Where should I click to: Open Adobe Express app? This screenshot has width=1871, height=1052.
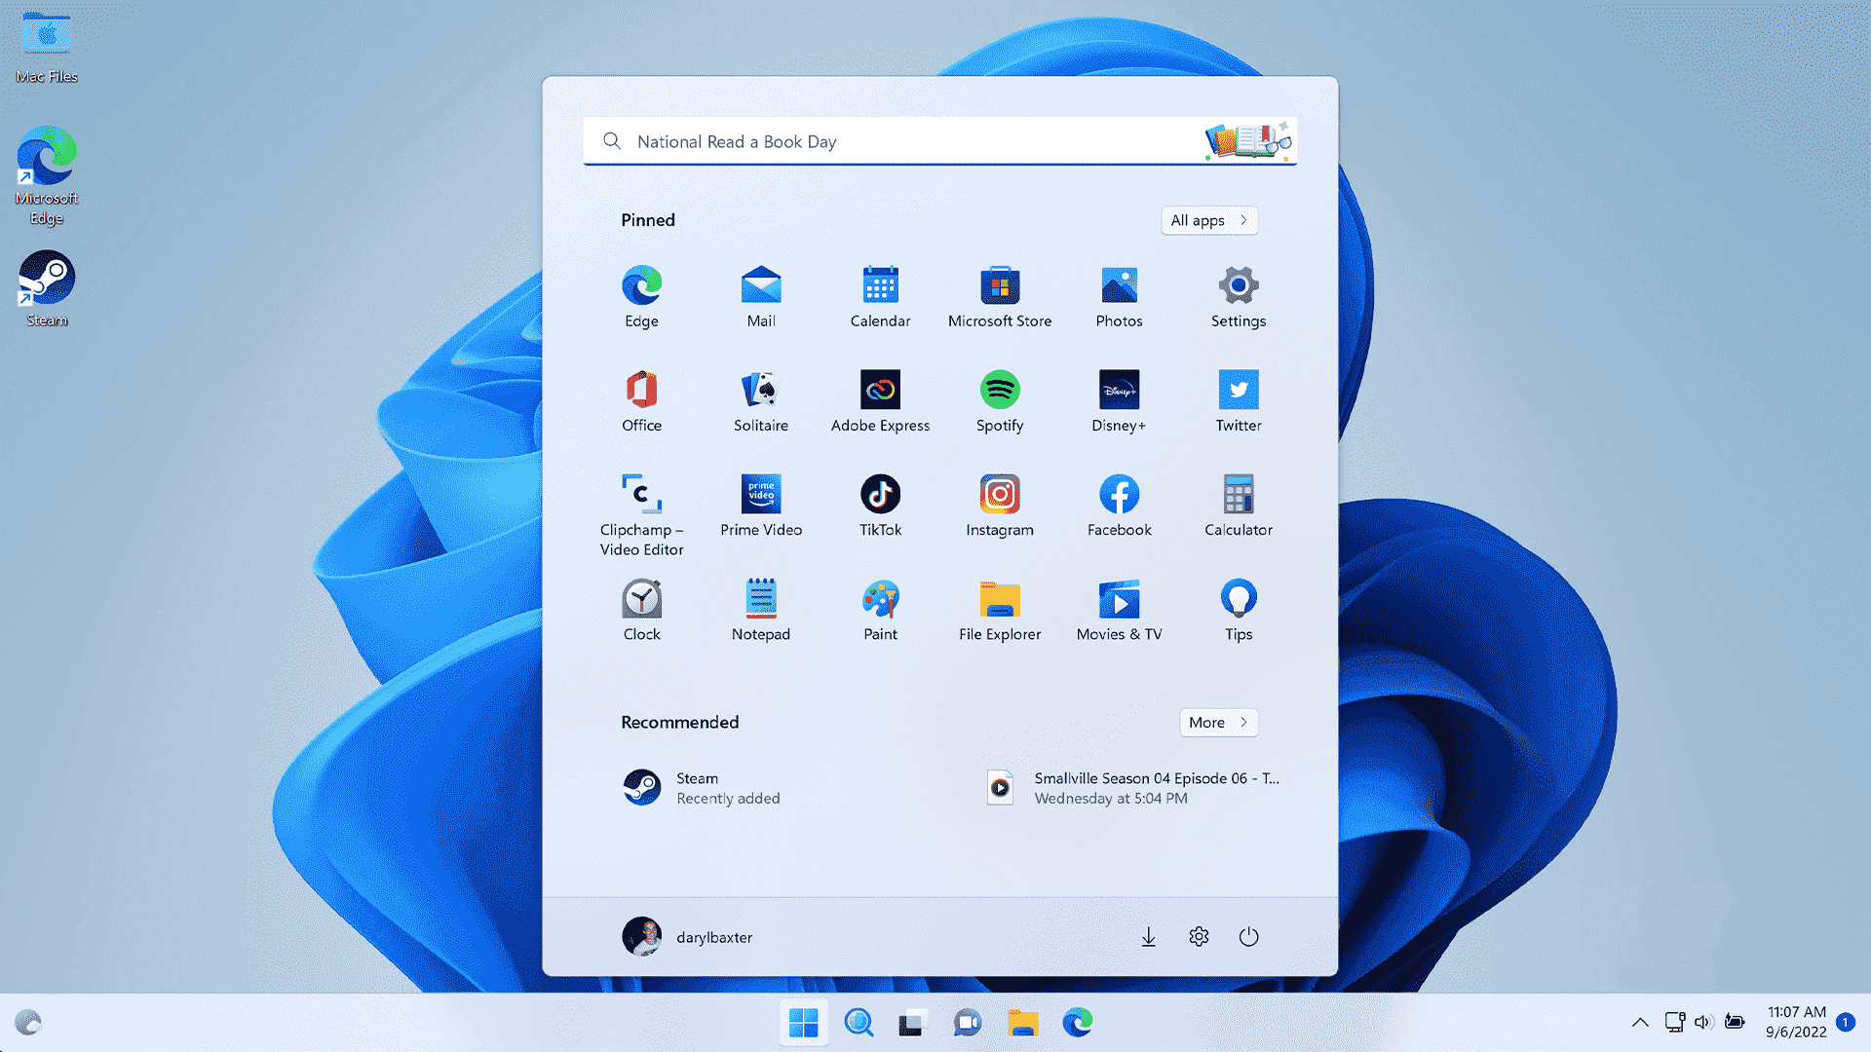tap(880, 390)
